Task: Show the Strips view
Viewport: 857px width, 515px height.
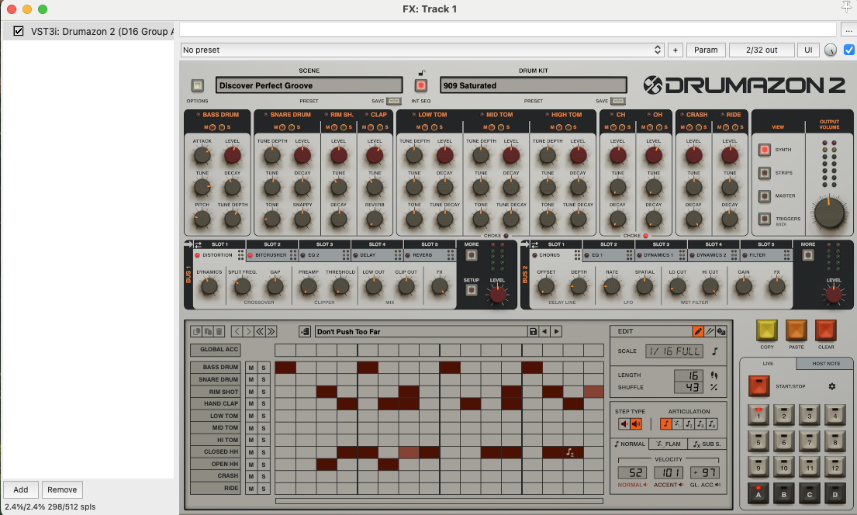Action: (765, 173)
